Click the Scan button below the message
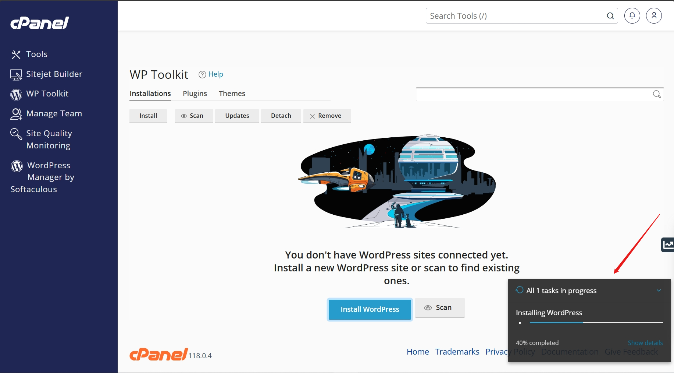674x373 pixels. click(440, 307)
